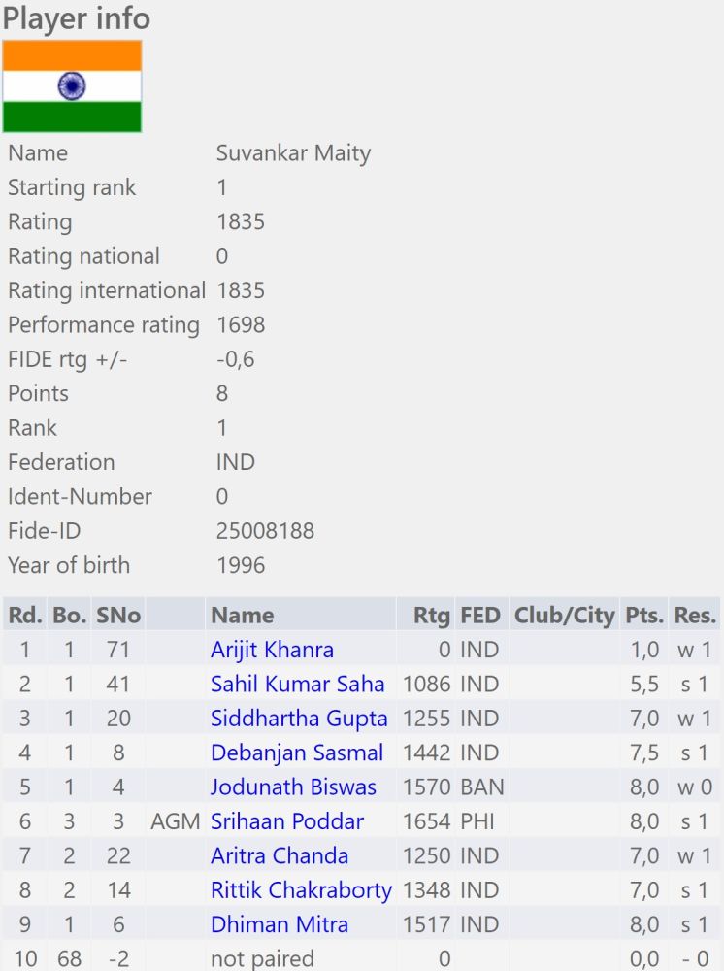Open Siddhartha Gupta player link
This screenshot has width=724, height=971.
pos(299,719)
